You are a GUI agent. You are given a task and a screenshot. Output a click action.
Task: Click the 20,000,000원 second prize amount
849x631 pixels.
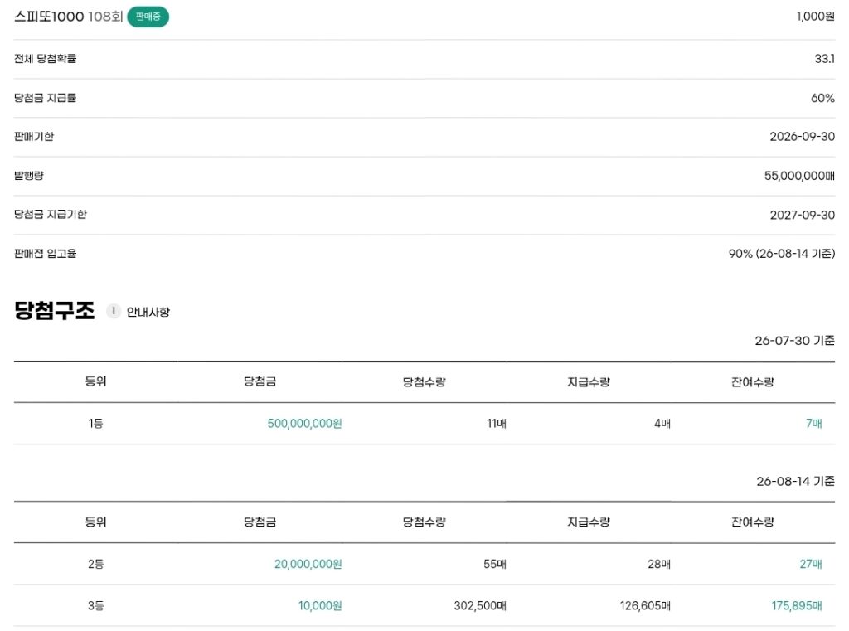308,564
